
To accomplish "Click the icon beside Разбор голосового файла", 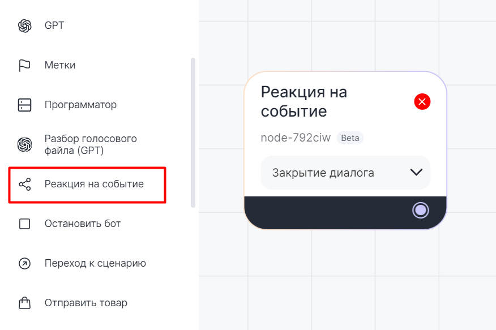I will [x=24, y=145].
